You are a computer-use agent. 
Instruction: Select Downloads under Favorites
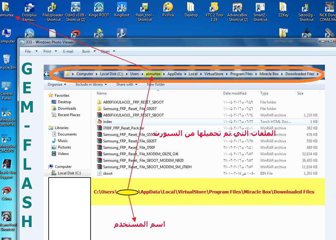[64, 108]
